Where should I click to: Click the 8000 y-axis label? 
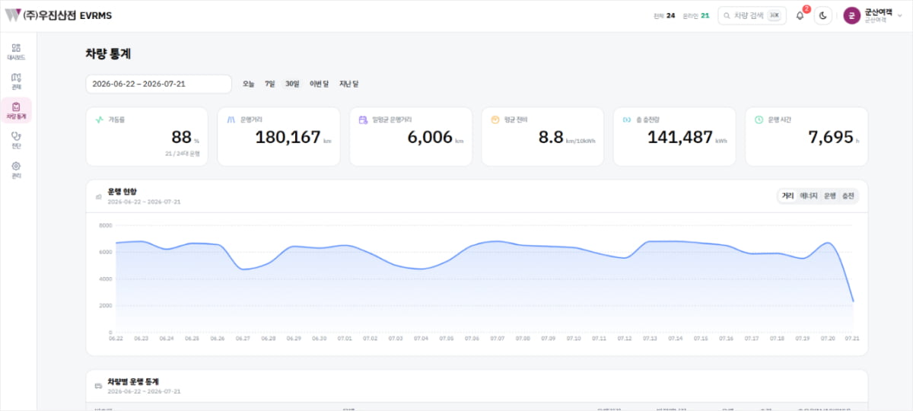106,225
